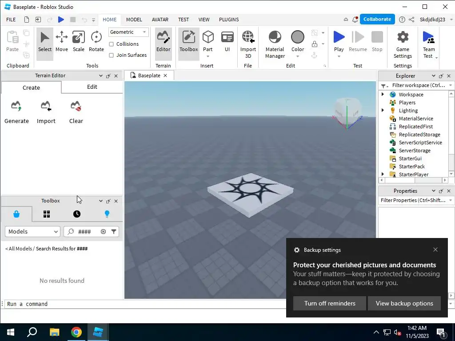455x341 pixels.
Task: Enable the Join Surfaces checkbox
Action: pyautogui.click(x=111, y=55)
